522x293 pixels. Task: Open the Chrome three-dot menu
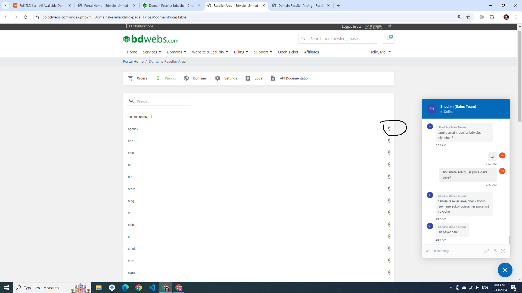coord(516,17)
